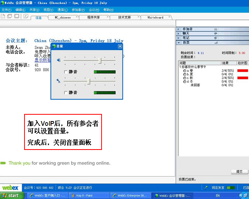Click the annotation pencil toolbar icon

[x=26, y=16]
